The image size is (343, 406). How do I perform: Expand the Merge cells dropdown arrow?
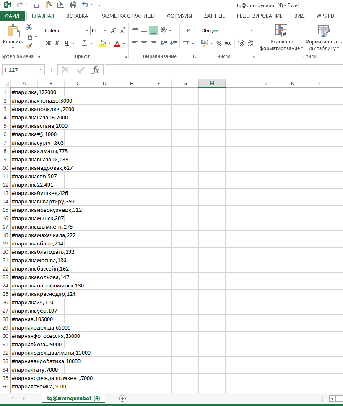coord(193,44)
